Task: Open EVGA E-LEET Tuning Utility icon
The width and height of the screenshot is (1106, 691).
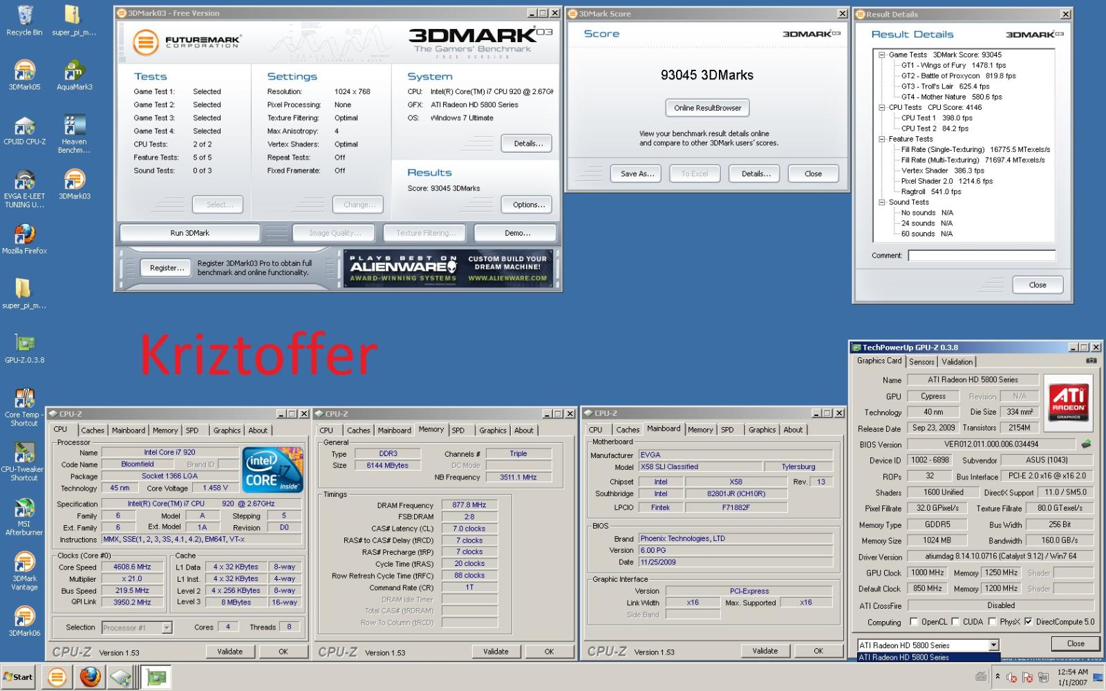Action: (x=24, y=188)
